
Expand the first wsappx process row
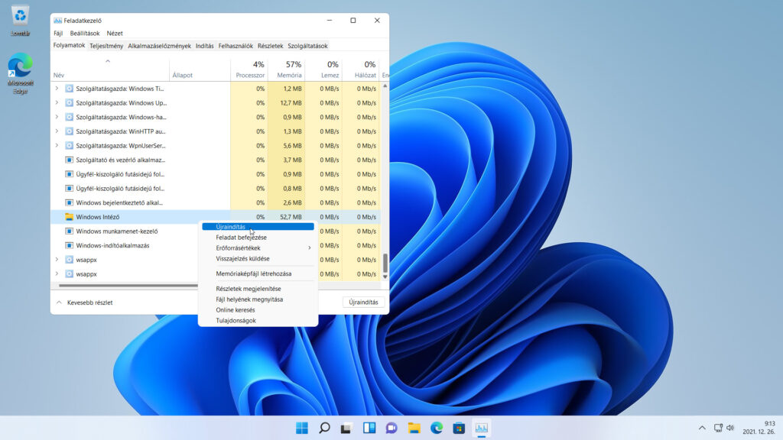57,260
